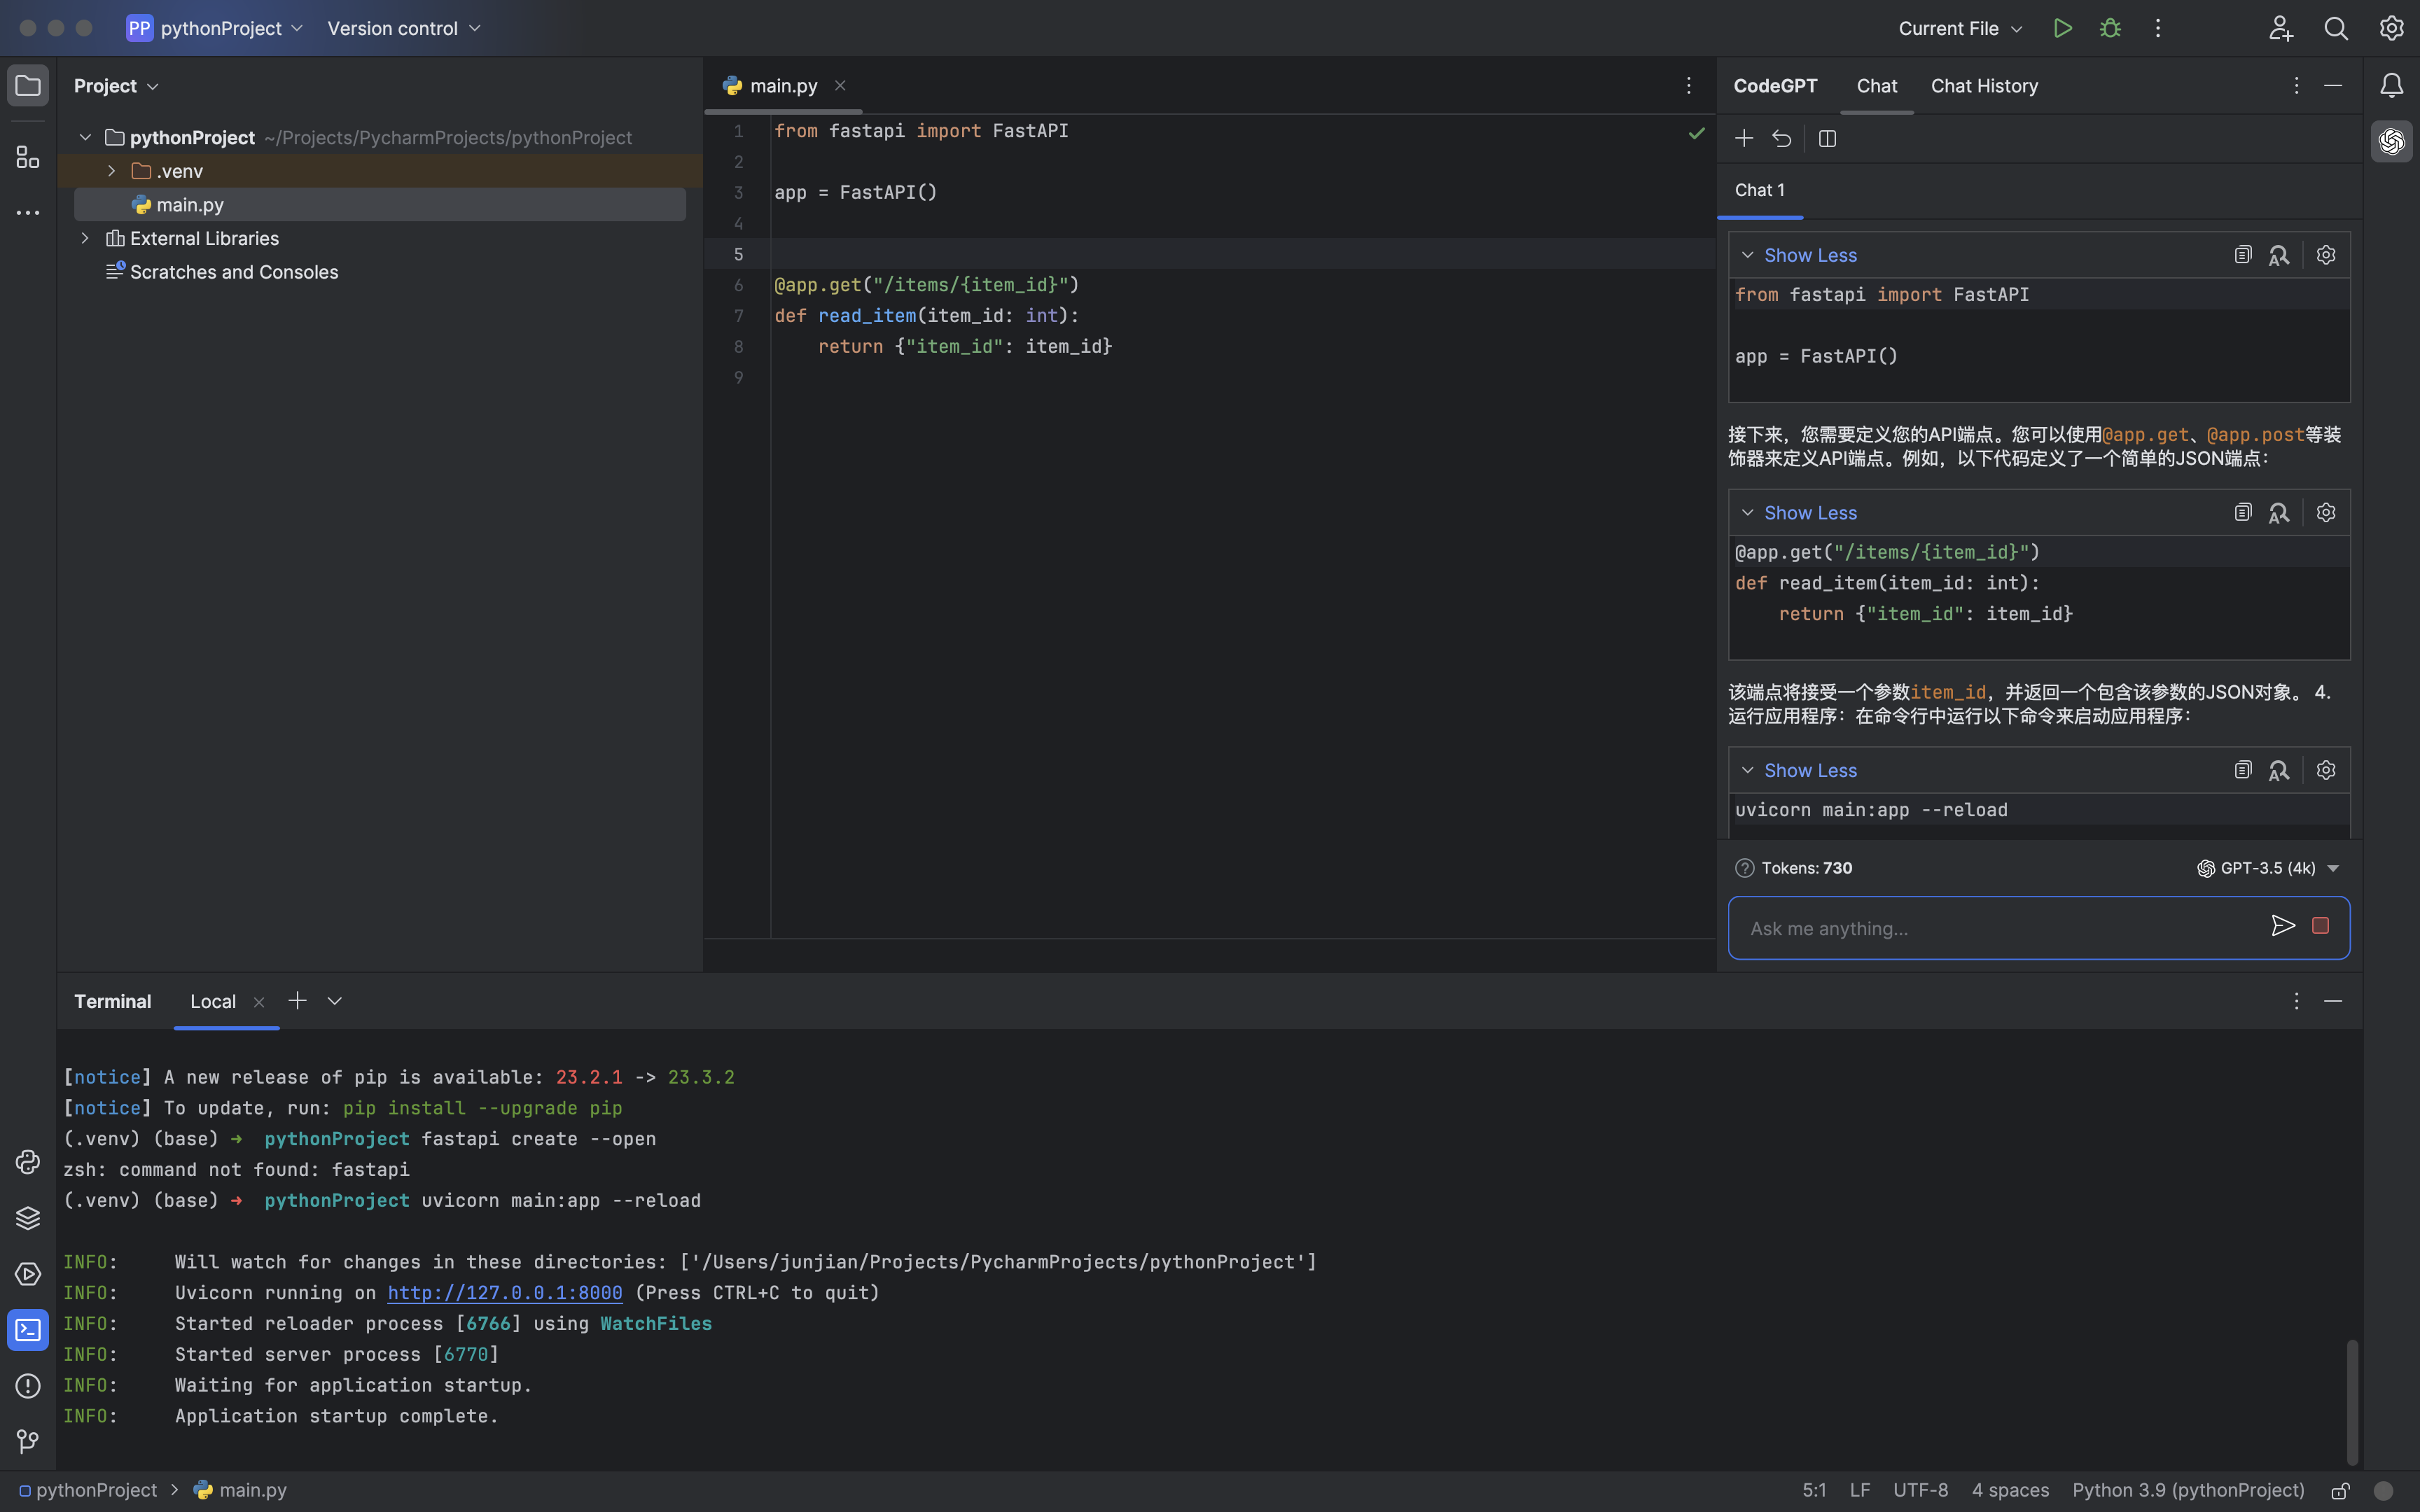Viewport: 2420px width, 1512px height.
Task: Open Current File run configuration dropdown
Action: 1960,28
